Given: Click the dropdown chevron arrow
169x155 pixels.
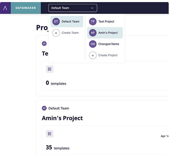Looking at the screenshot, I should 92,8.
